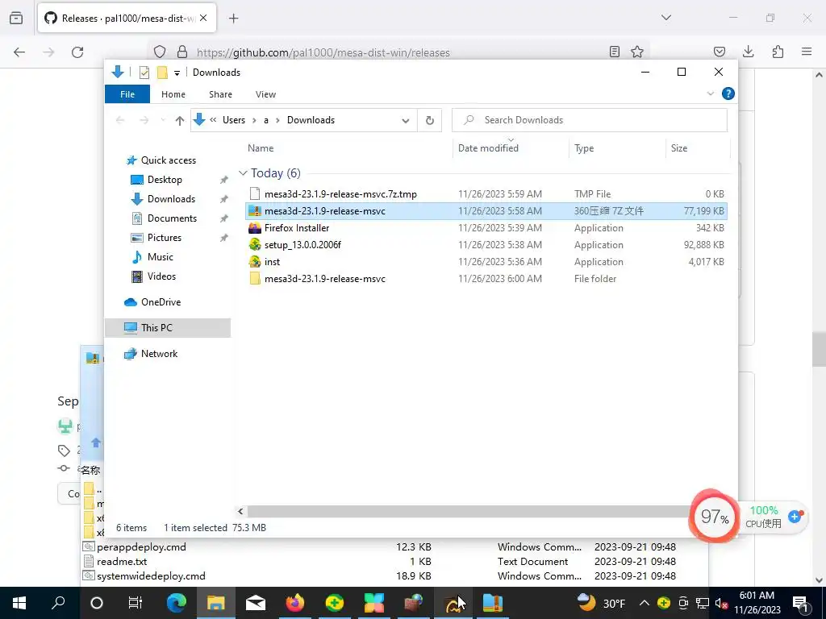Open Microsoft Edge from the taskbar

pyautogui.click(x=177, y=603)
